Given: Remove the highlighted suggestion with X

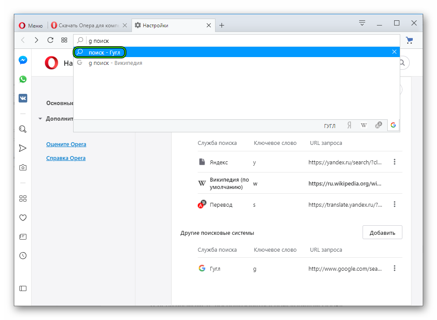Looking at the screenshot, I should tap(394, 52).
